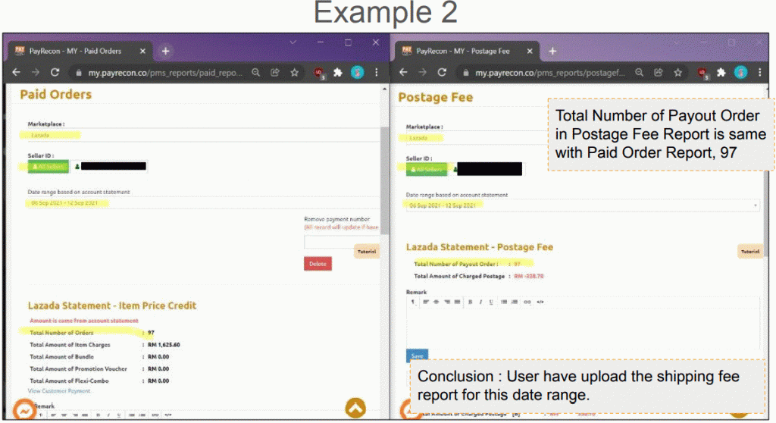
Task: Open Chrome menu in Paid Orders window
Action: coord(377,72)
